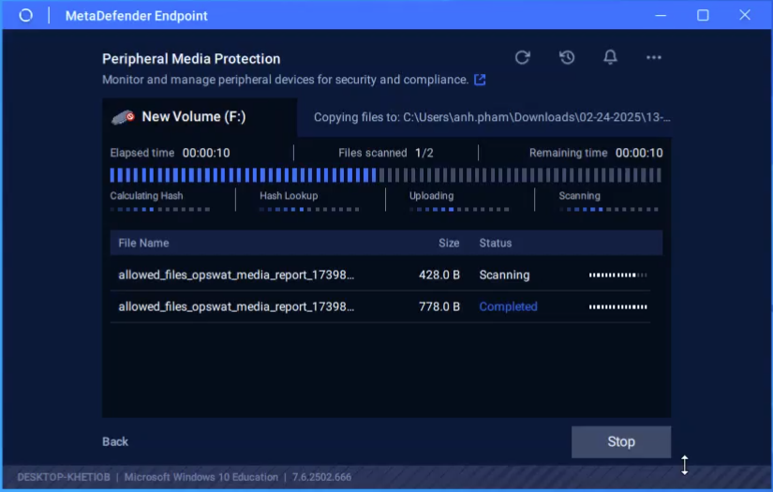Click Microsoft Windows 10 Education text
Viewport: 773px width, 492px height.
pyautogui.click(x=201, y=477)
